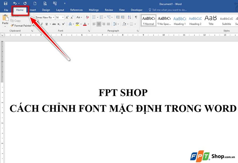Open Text Effects glowing A icon
This screenshot has height=163, width=238.
click(x=70, y=24)
